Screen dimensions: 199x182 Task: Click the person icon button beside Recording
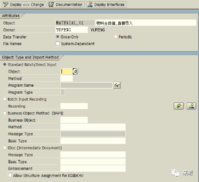pyautogui.click(x=191, y=106)
